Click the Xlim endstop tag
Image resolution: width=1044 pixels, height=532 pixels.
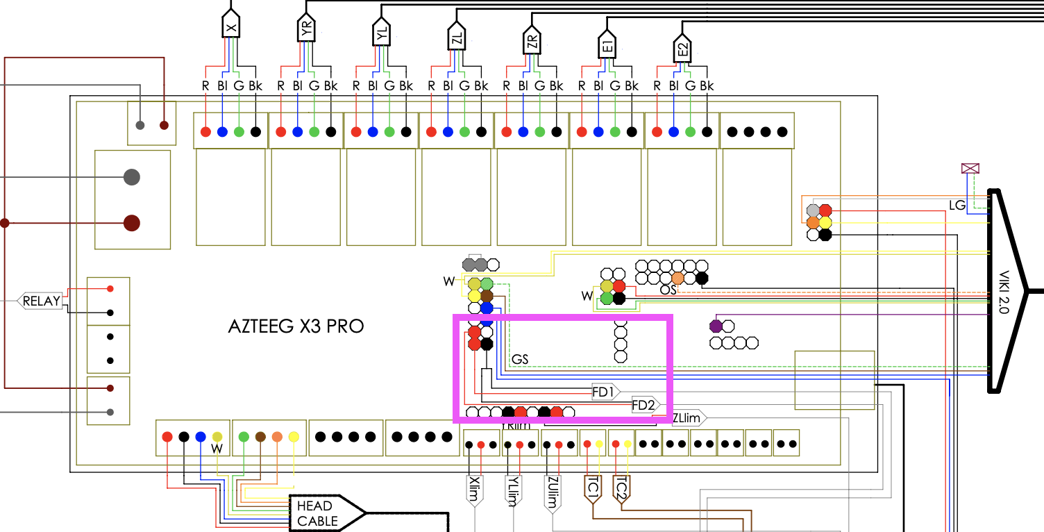tap(473, 490)
